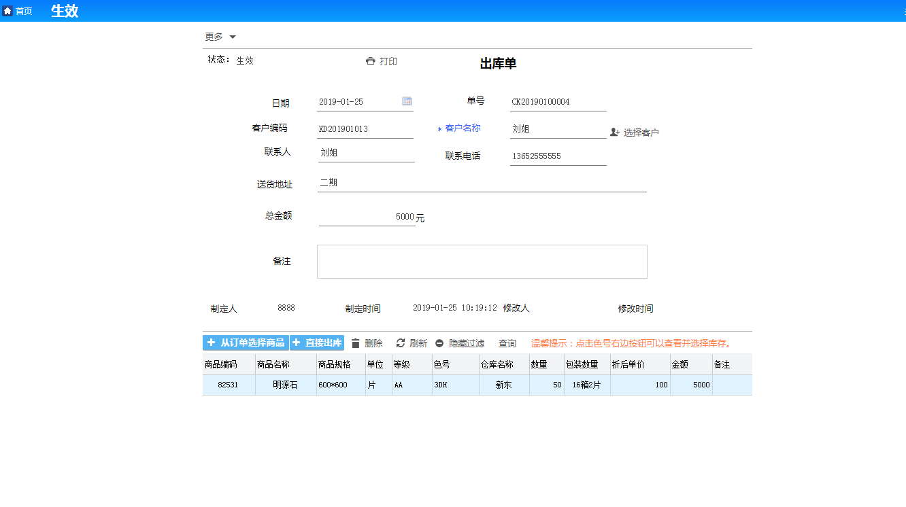Click the 从订单选择商品 button

[x=246, y=343]
